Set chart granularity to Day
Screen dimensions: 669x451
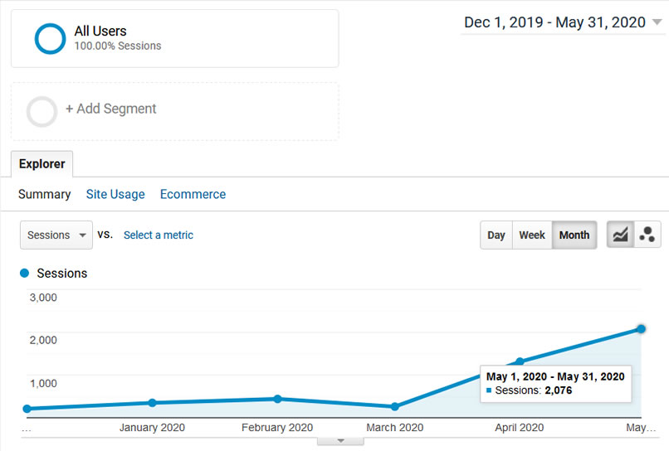(496, 235)
